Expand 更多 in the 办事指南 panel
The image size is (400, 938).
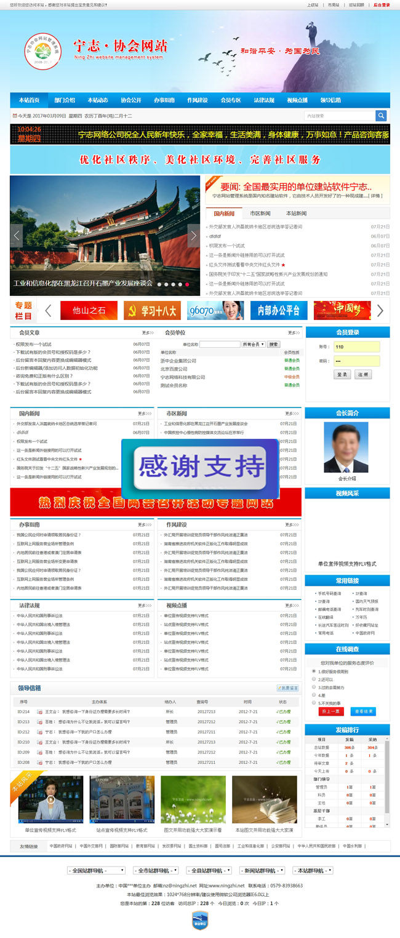click(145, 525)
